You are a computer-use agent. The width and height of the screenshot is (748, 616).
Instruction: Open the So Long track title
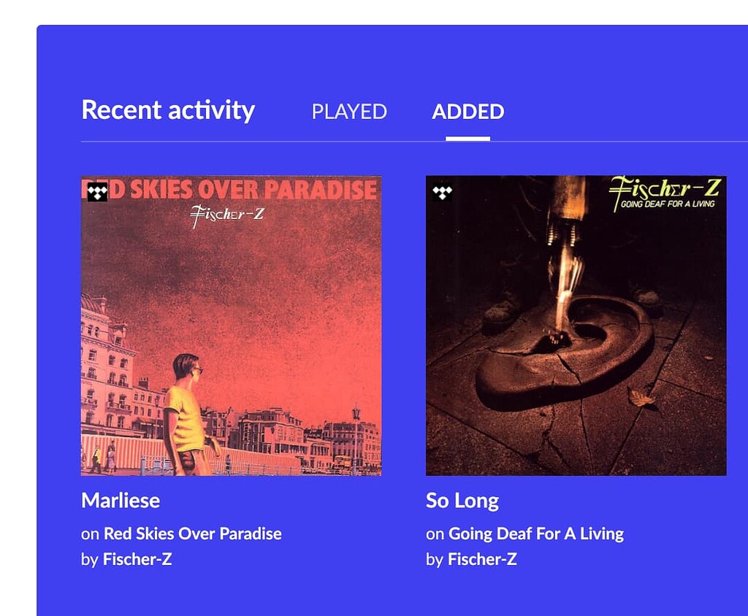(462, 501)
